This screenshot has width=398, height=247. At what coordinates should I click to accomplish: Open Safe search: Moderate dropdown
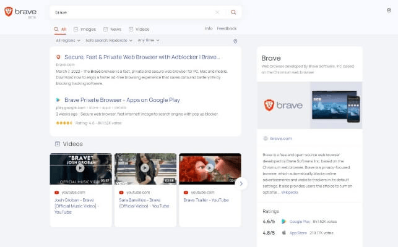coord(109,41)
